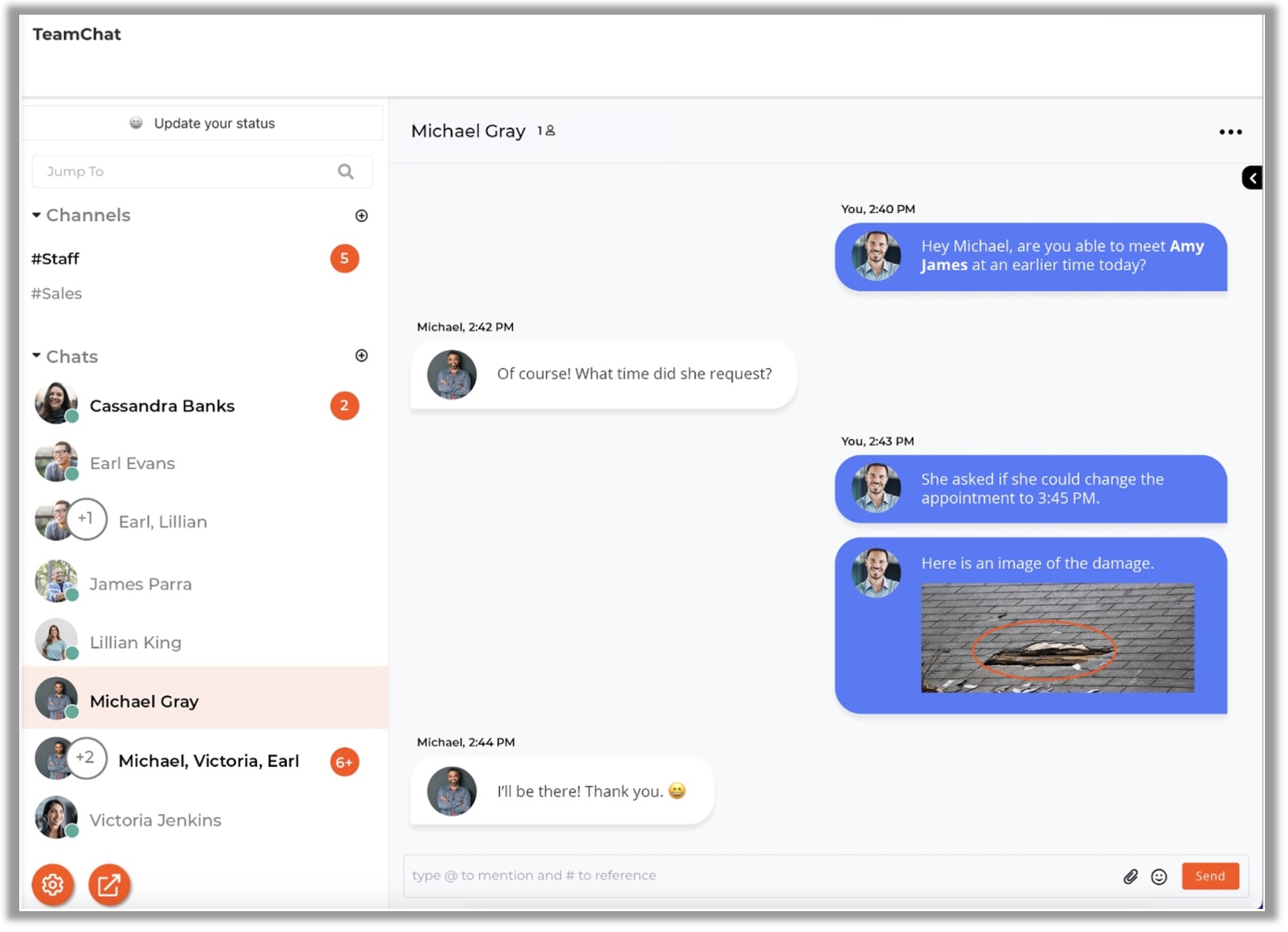Click the 'Channels' section heading
The height and width of the screenshot is (932, 1288).
[88, 215]
